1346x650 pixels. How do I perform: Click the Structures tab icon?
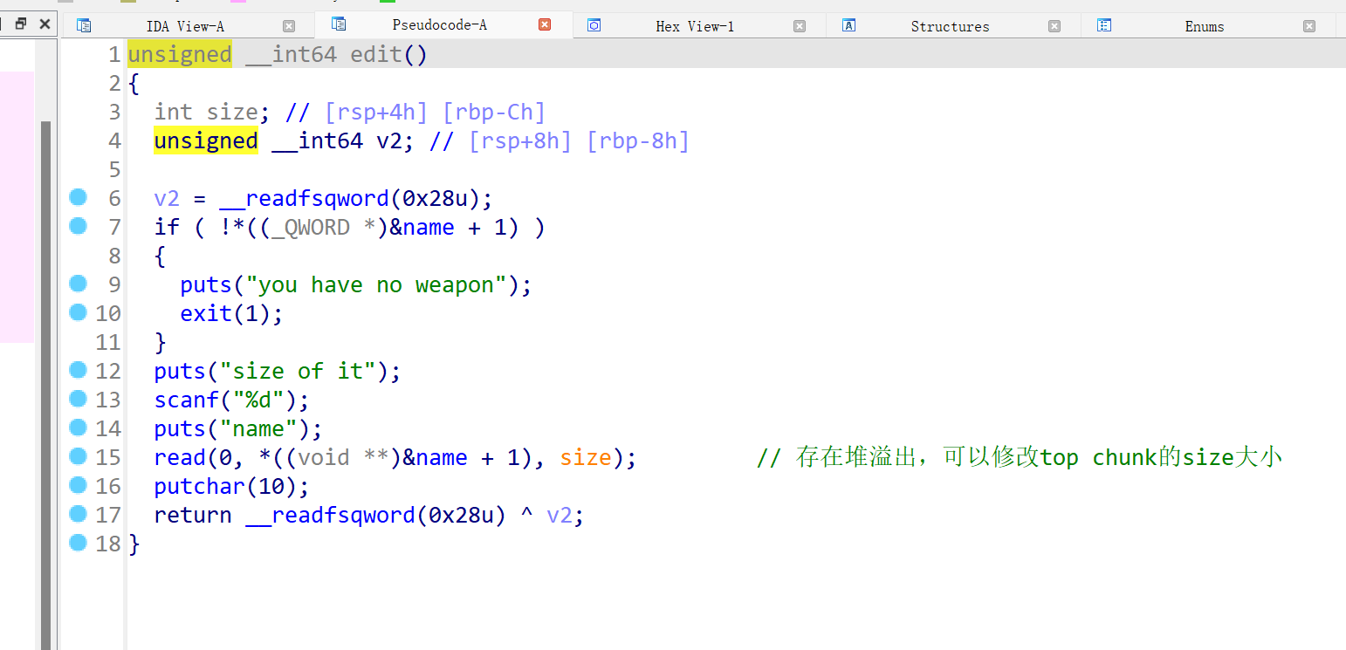point(848,25)
